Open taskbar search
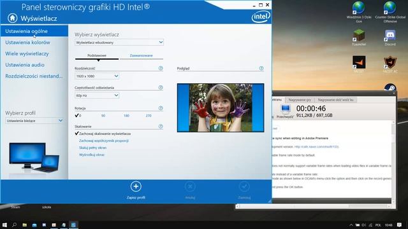408x229 pixels. point(14,225)
